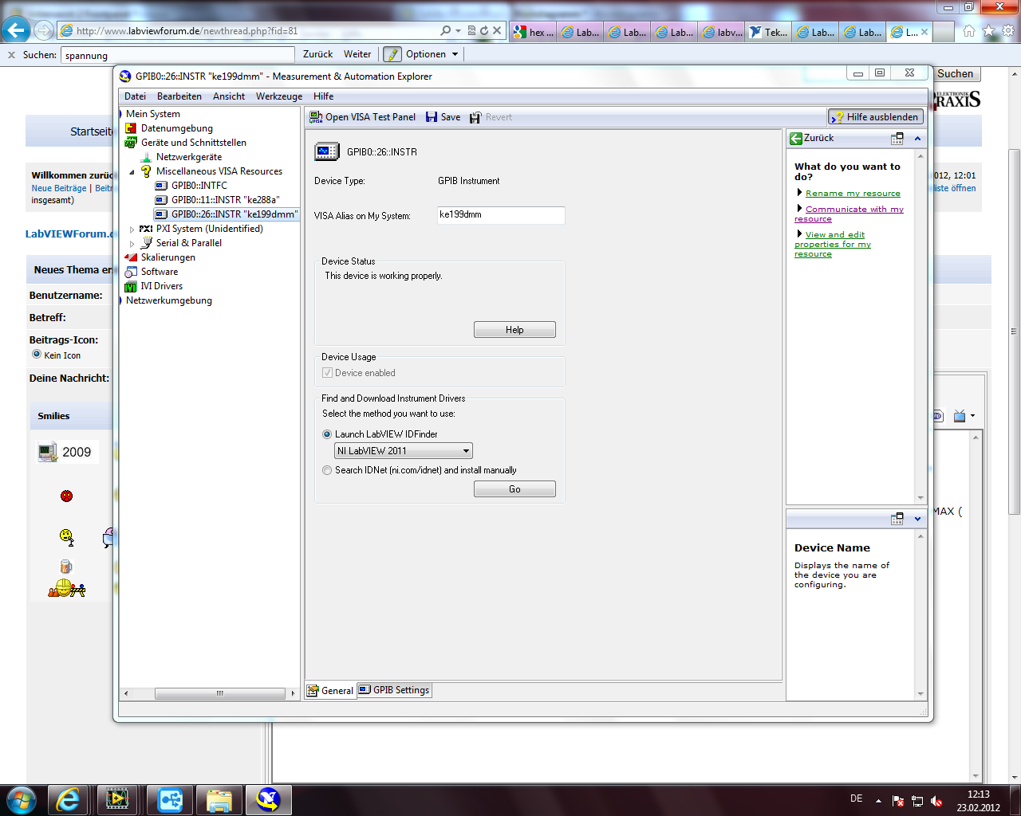Toggle the Device enabled checkbox
Viewport: 1021px width, 816px height.
point(327,373)
